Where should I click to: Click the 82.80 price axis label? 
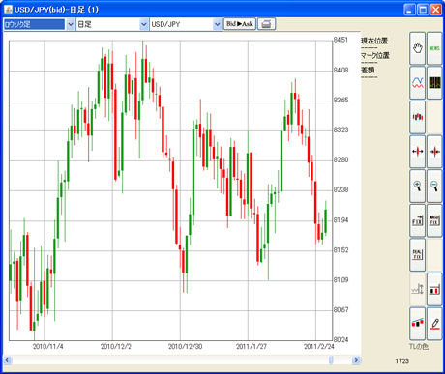click(x=341, y=159)
